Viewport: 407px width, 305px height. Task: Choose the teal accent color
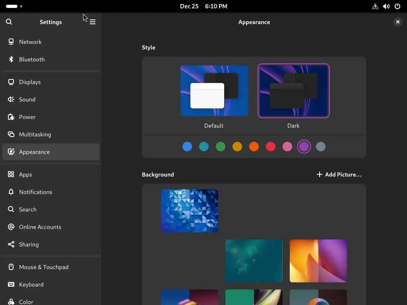coord(204,147)
